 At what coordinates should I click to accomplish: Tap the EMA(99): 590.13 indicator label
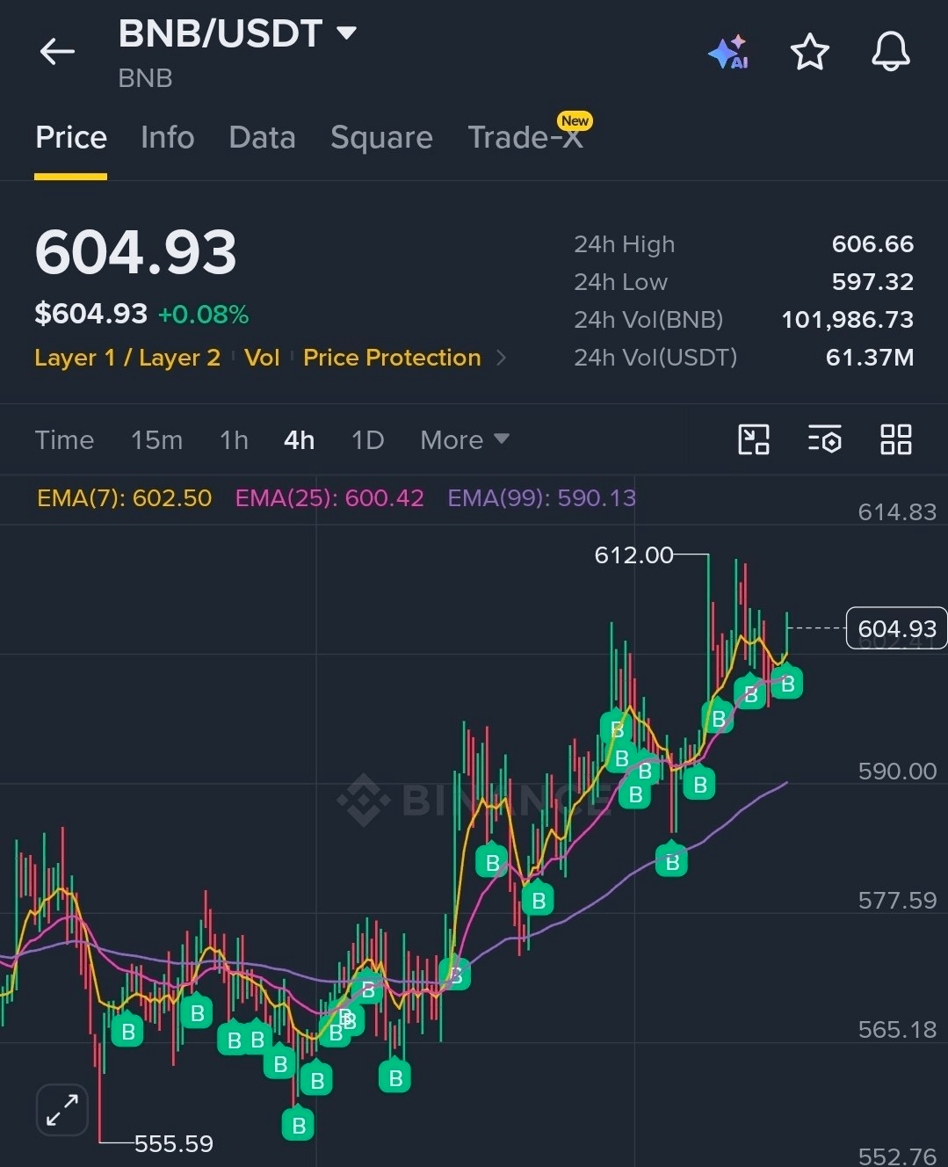pos(541,498)
